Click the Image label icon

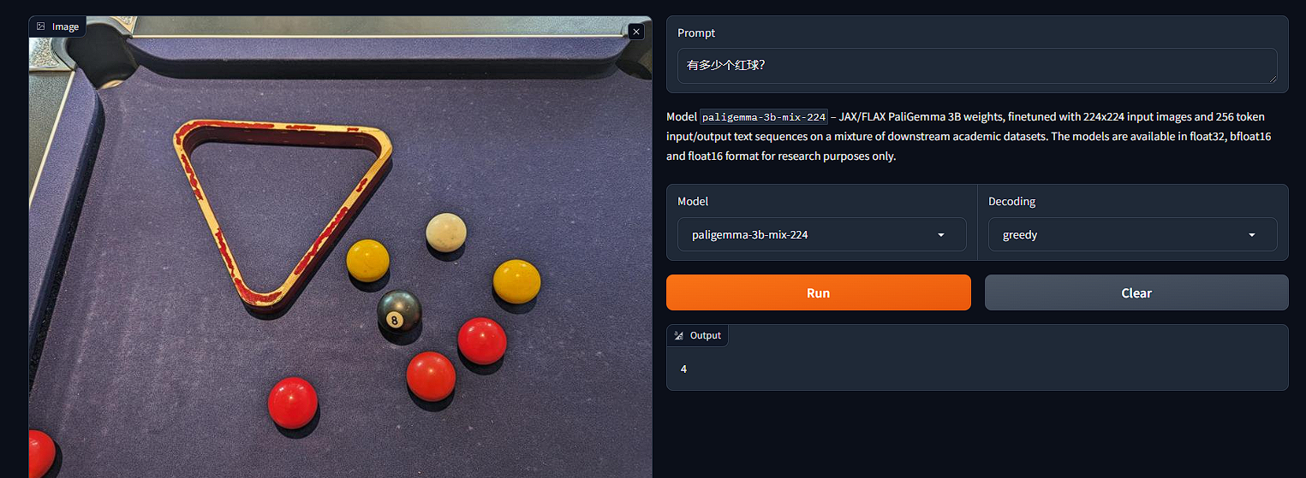tap(40, 27)
